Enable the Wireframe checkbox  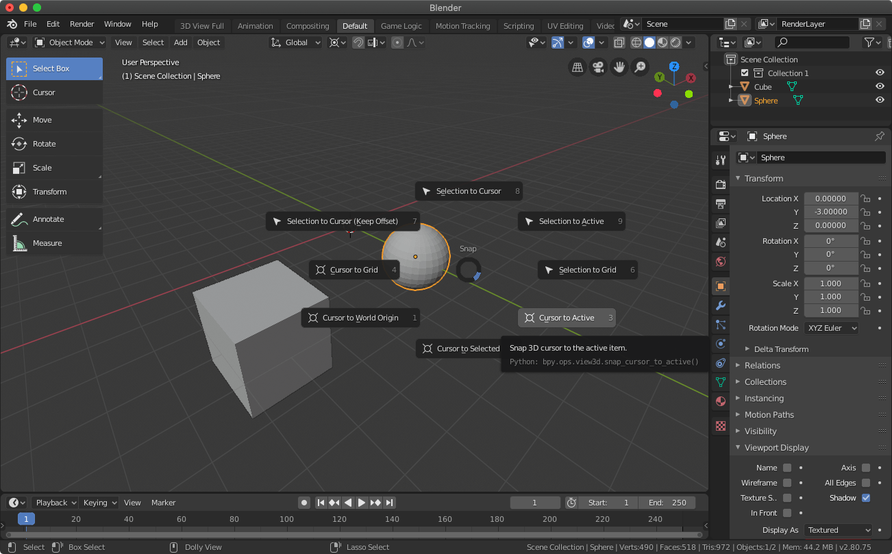pyautogui.click(x=787, y=483)
